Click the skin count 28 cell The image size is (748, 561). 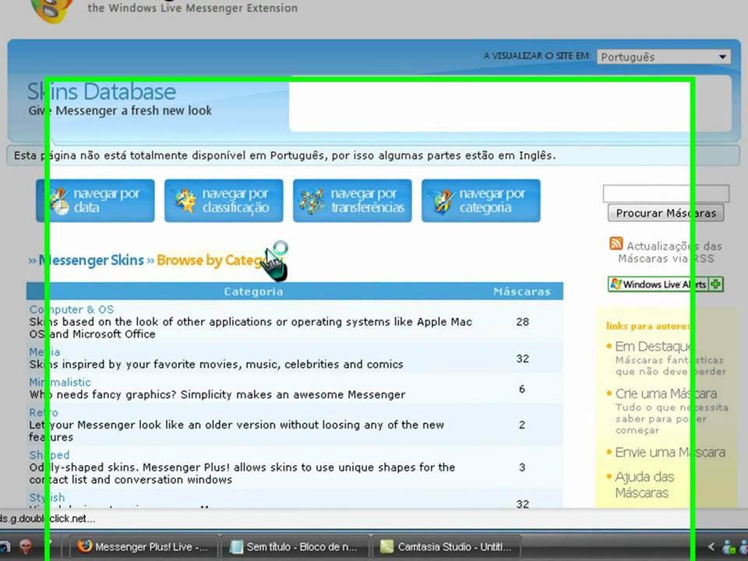522,322
